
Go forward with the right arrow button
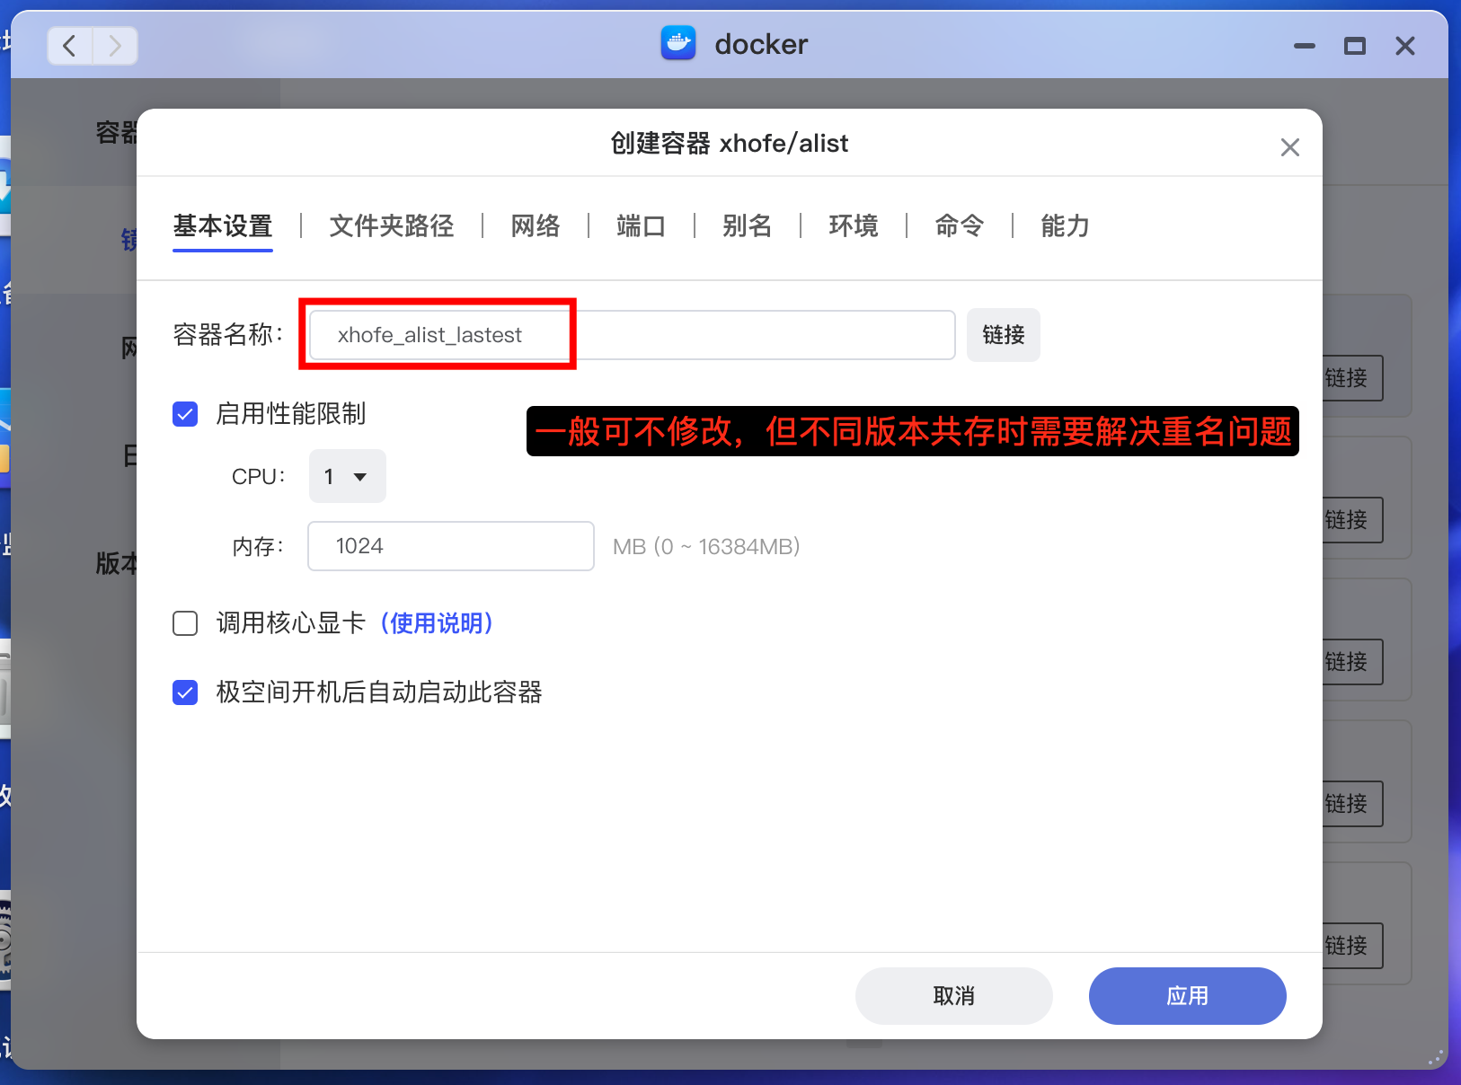point(115,46)
